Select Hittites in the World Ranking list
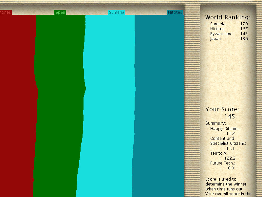The image size is (262, 197). (x=218, y=29)
